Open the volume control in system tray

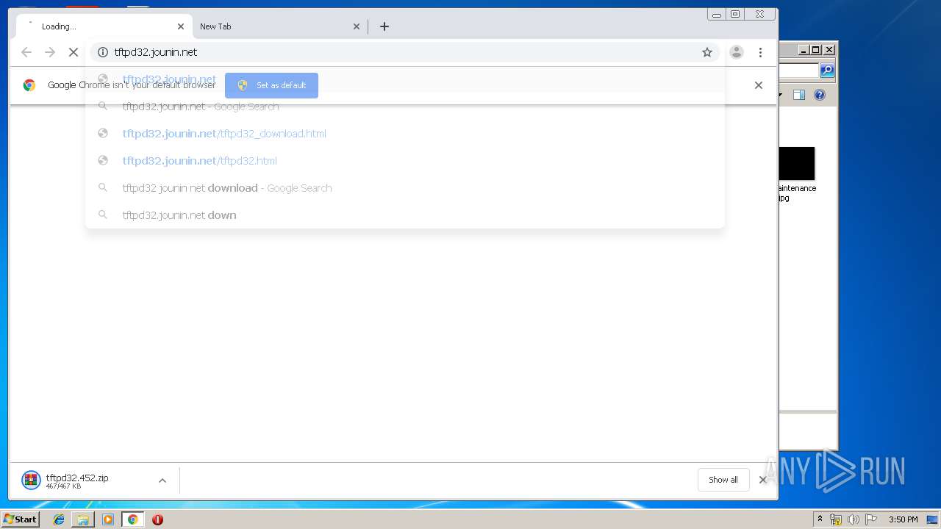coord(854,519)
